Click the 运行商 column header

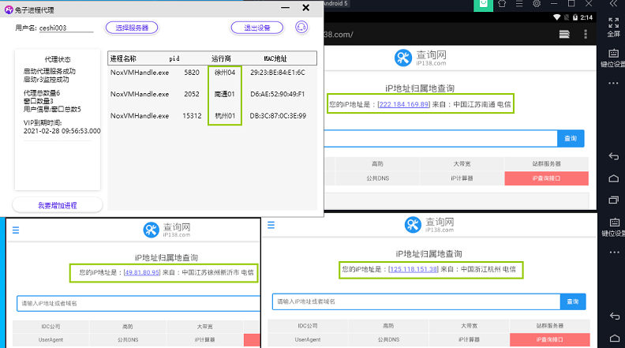(x=221, y=58)
